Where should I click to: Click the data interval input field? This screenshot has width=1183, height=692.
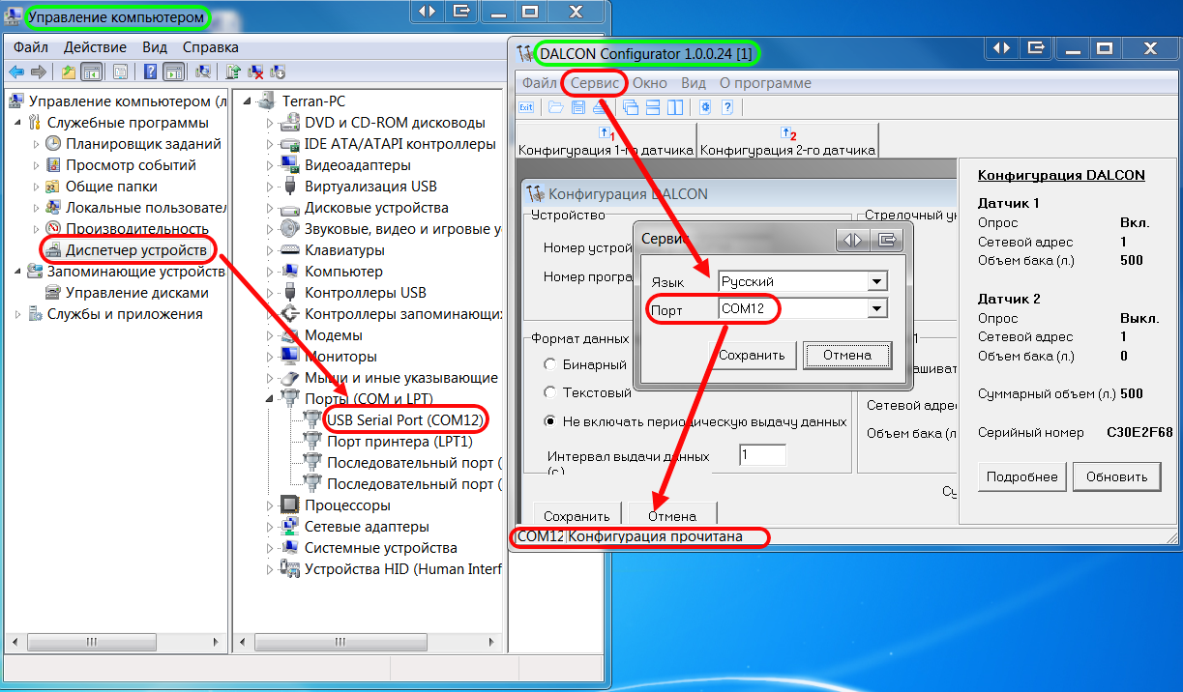(x=762, y=454)
